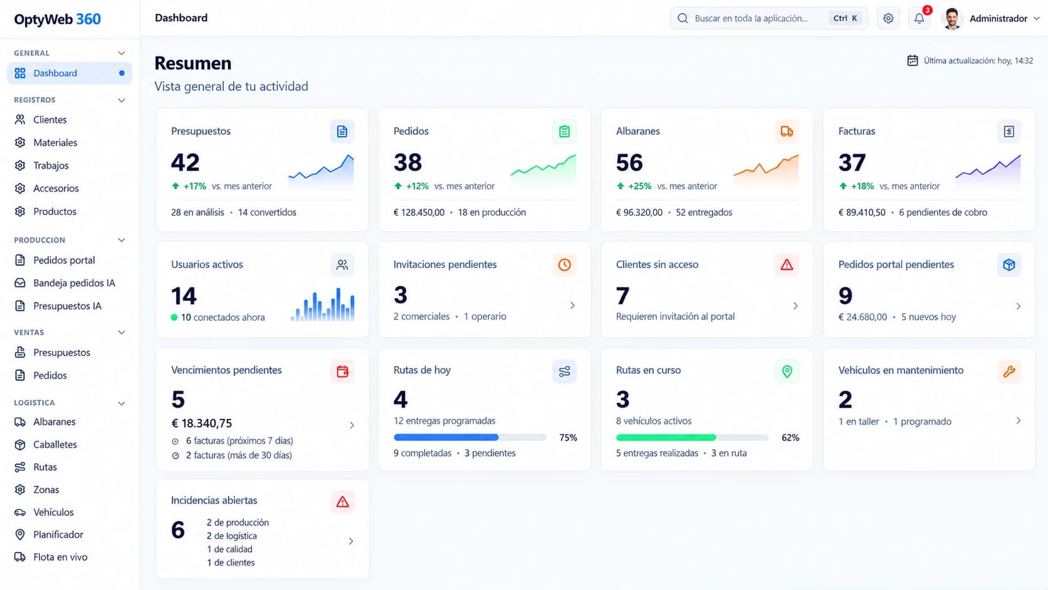Image resolution: width=1048 pixels, height=590 pixels.
Task: Open Flota en vivo in sidebar
Action: tap(69, 557)
